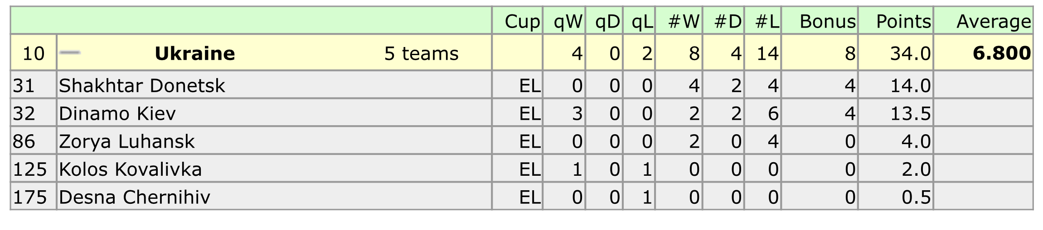1043x230 pixels.
Task: Select the Zorya Luhansk team name
Action: [126, 141]
